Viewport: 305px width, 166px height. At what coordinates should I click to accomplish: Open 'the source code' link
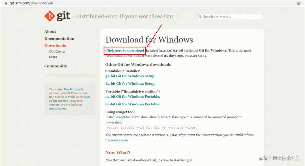[117, 140]
